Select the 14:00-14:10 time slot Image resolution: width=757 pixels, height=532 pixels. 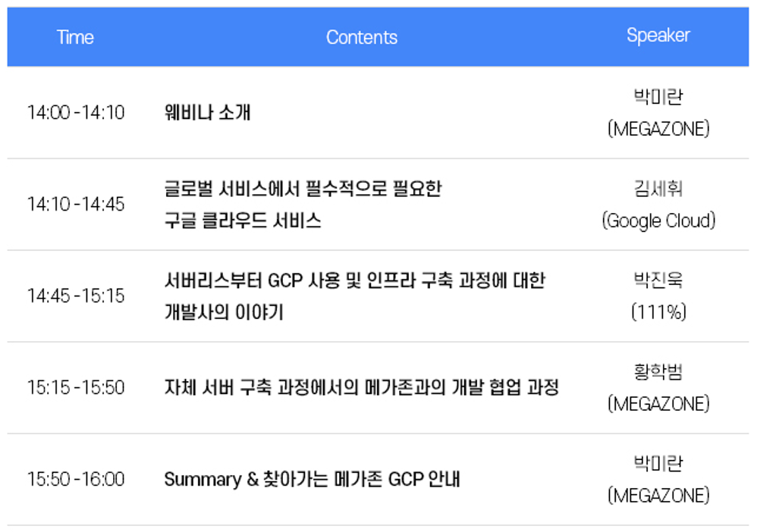[x=76, y=113]
